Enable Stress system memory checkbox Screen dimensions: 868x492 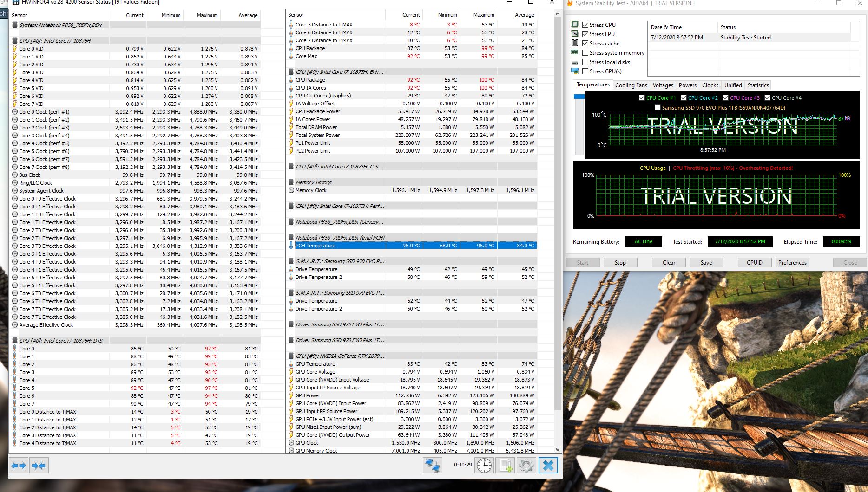(x=585, y=53)
